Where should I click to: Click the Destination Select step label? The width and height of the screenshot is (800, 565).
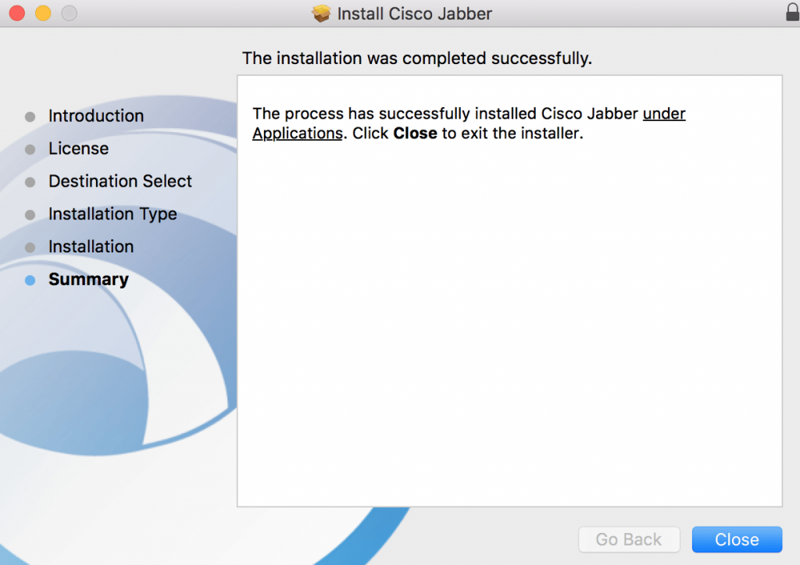(120, 181)
